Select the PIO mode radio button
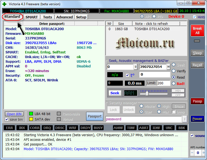This screenshot has height=160, width=207. pyautogui.click(x=154, y=17)
